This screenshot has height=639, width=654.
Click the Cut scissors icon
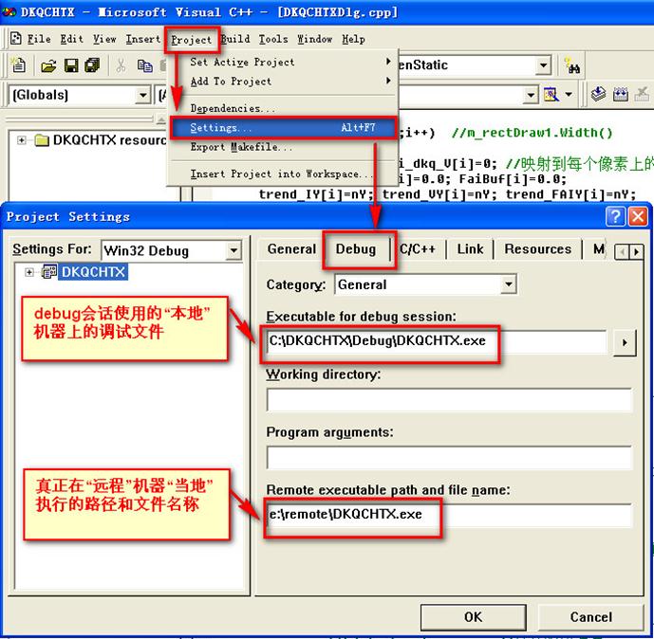(121, 65)
